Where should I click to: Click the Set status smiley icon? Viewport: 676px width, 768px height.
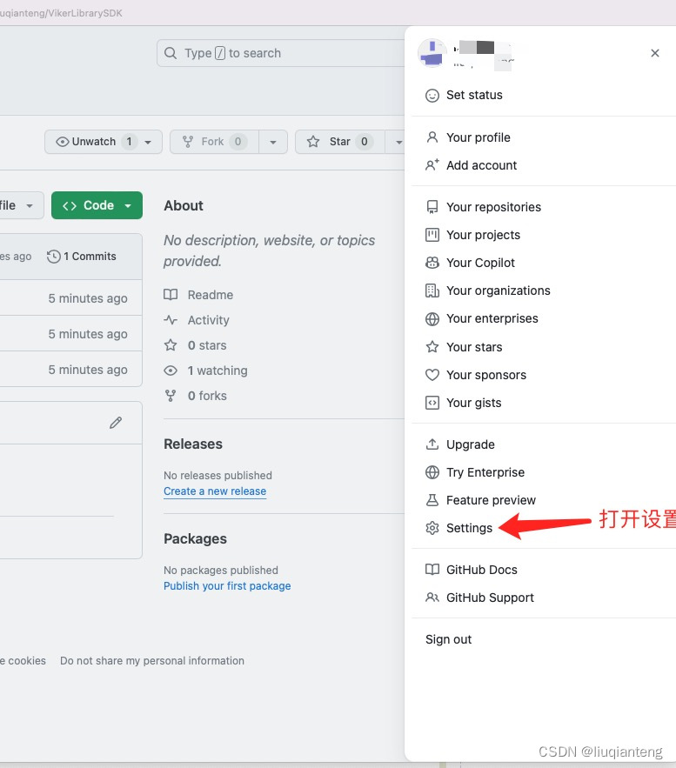[x=432, y=95]
